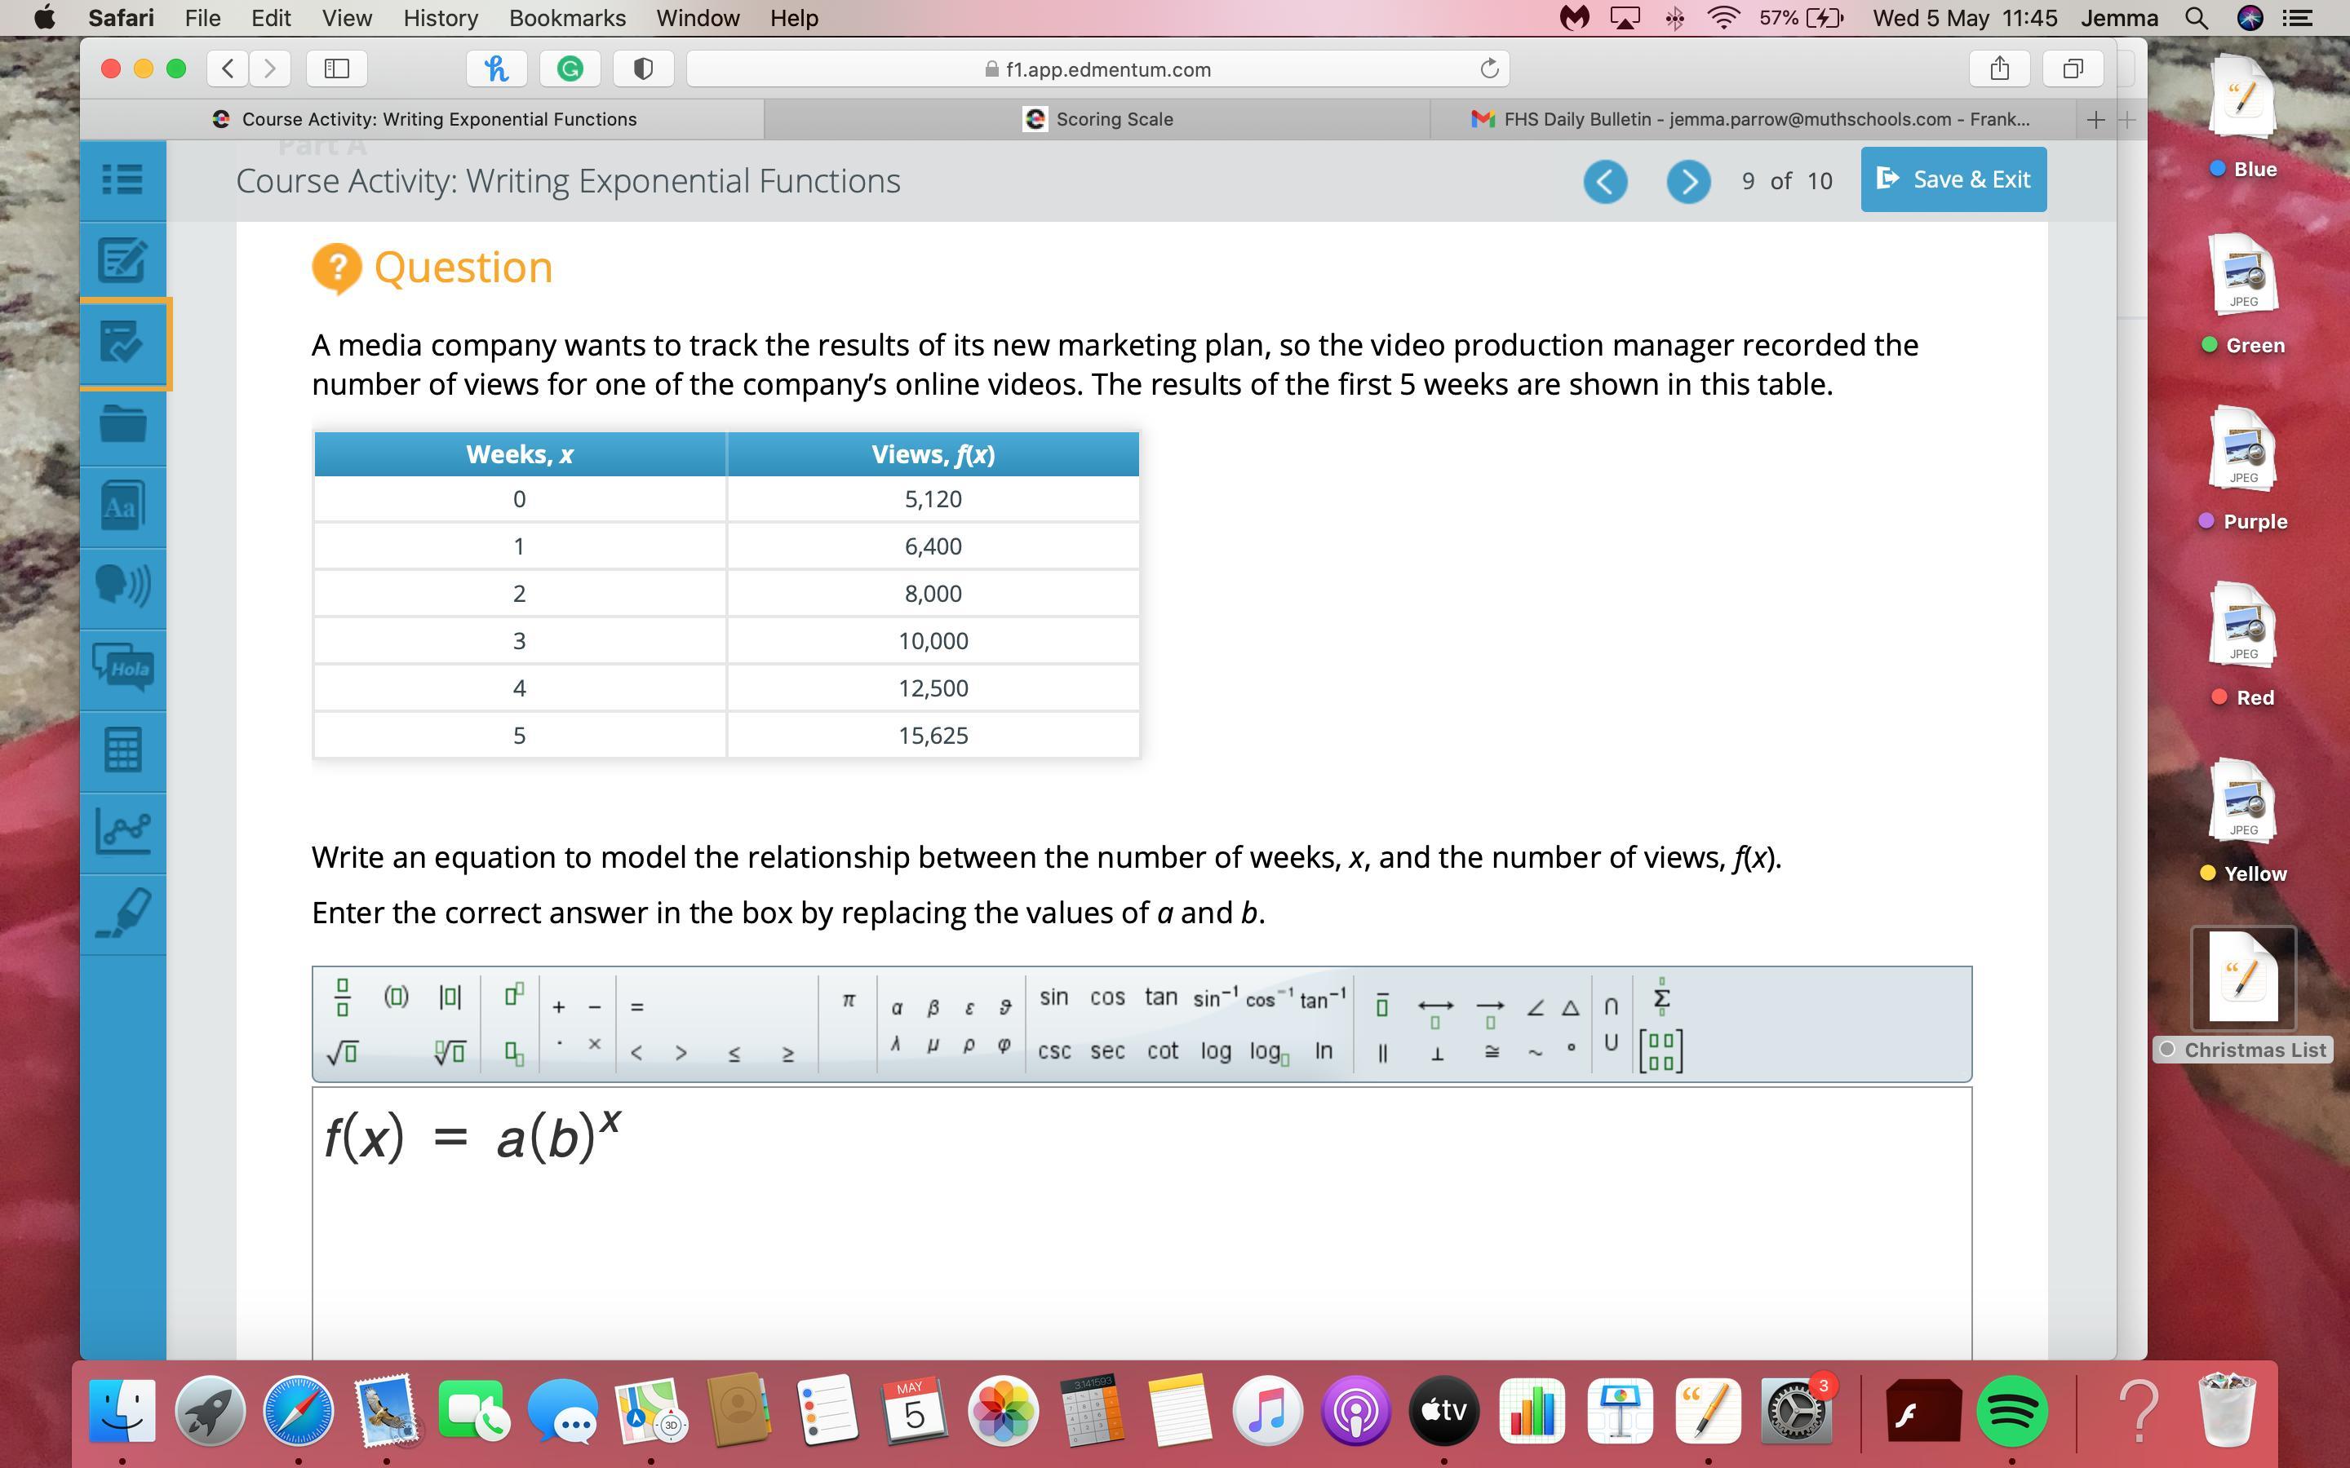The width and height of the screenshot is (2350, 1468).
Task: Go to the next activity page
Action: (1687, 182)
